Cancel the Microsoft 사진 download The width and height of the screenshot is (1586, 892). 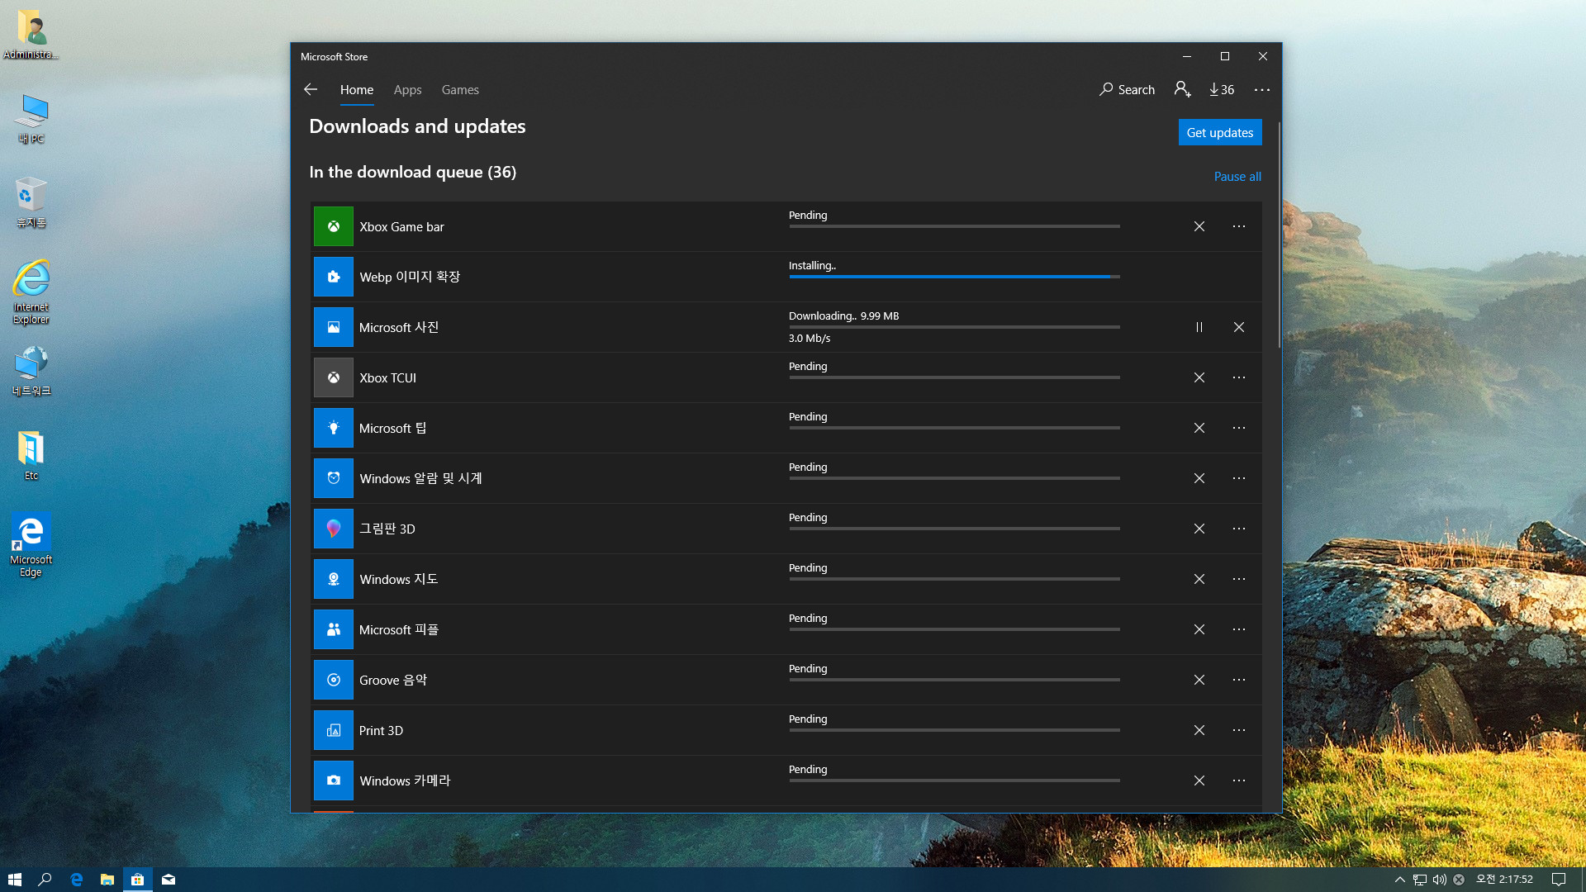(x=1239, y=327)
